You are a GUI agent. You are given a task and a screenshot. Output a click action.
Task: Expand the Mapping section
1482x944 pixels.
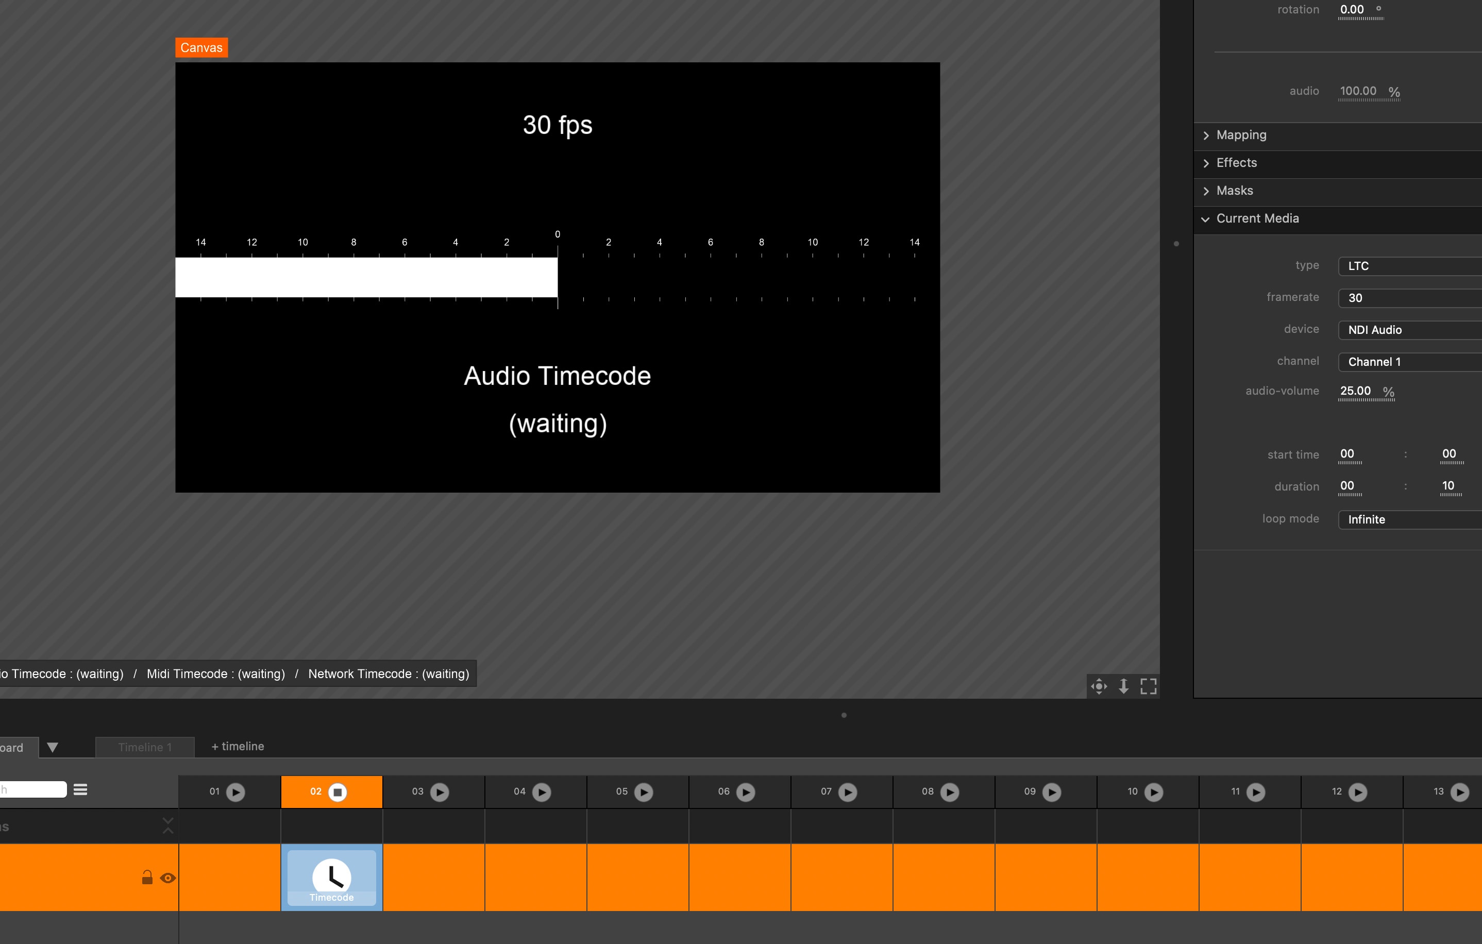(x=1241, y=135)
